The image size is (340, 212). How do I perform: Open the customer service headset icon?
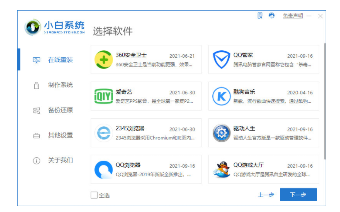[271, 16]
